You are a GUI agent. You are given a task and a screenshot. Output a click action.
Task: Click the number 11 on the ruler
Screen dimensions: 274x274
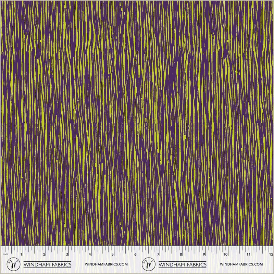click(x=248, y=254)
